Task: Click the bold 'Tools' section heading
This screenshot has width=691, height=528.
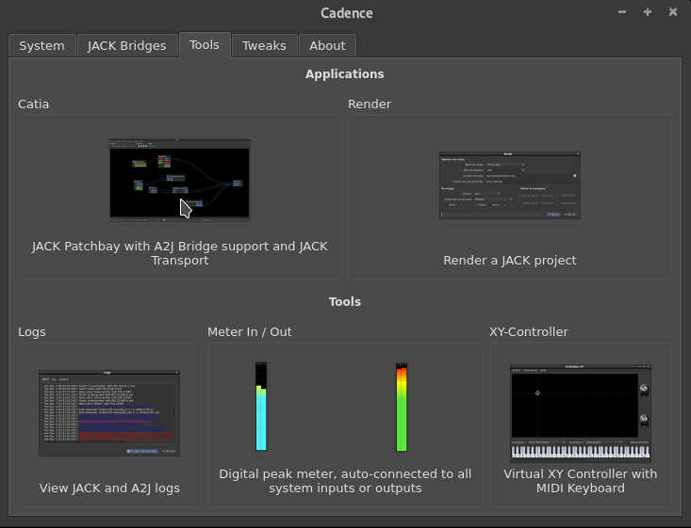Action: point(345,302)
